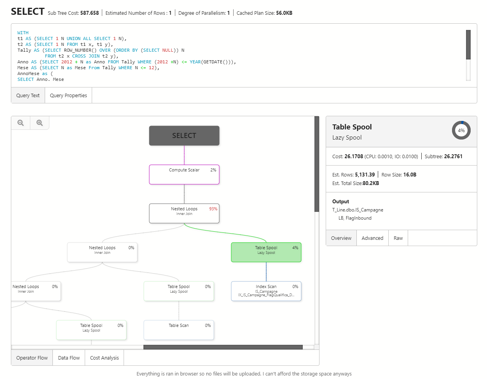Open the Query Text tab
This screenshot has width=487, height=379.
tap(28, 95)
